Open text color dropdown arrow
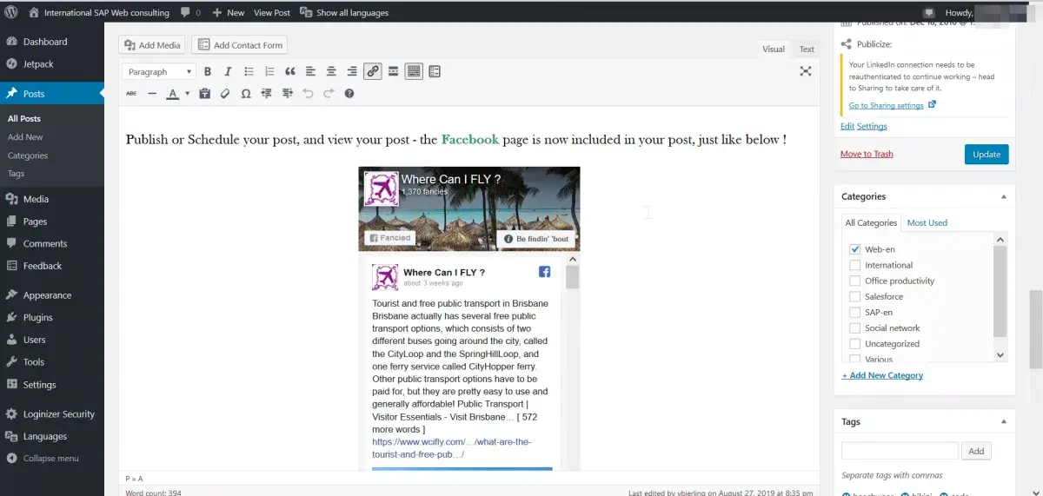Screen dimensions: 1043x496 (x=188, y=93)
